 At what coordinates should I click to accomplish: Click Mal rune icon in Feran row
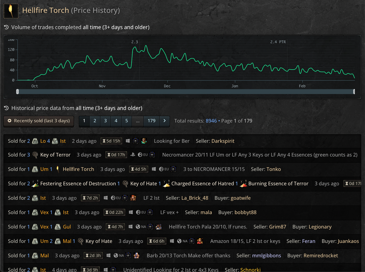[58, 241]
